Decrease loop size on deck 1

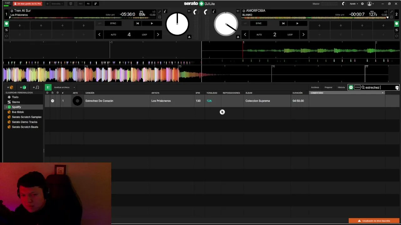point(99,35)
